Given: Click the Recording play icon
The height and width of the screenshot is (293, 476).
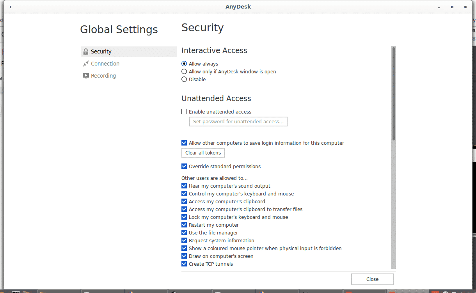Looking at the screenshot, I should (86, 76).
